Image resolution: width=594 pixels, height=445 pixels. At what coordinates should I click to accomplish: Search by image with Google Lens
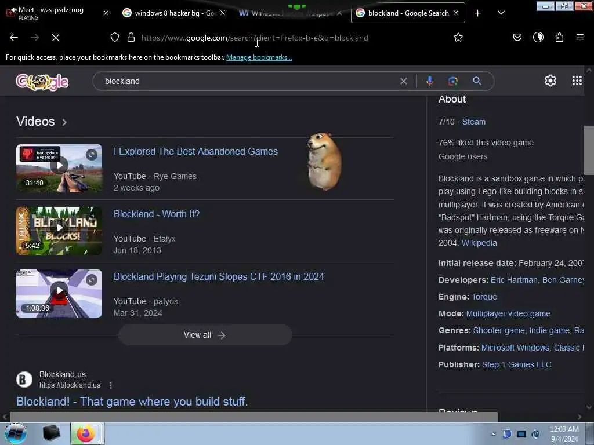point(452,81)
